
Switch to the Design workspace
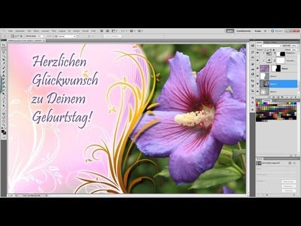pos(258,31)
